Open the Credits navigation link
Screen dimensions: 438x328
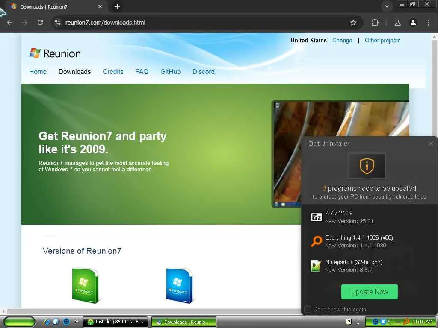click(113, 72)
